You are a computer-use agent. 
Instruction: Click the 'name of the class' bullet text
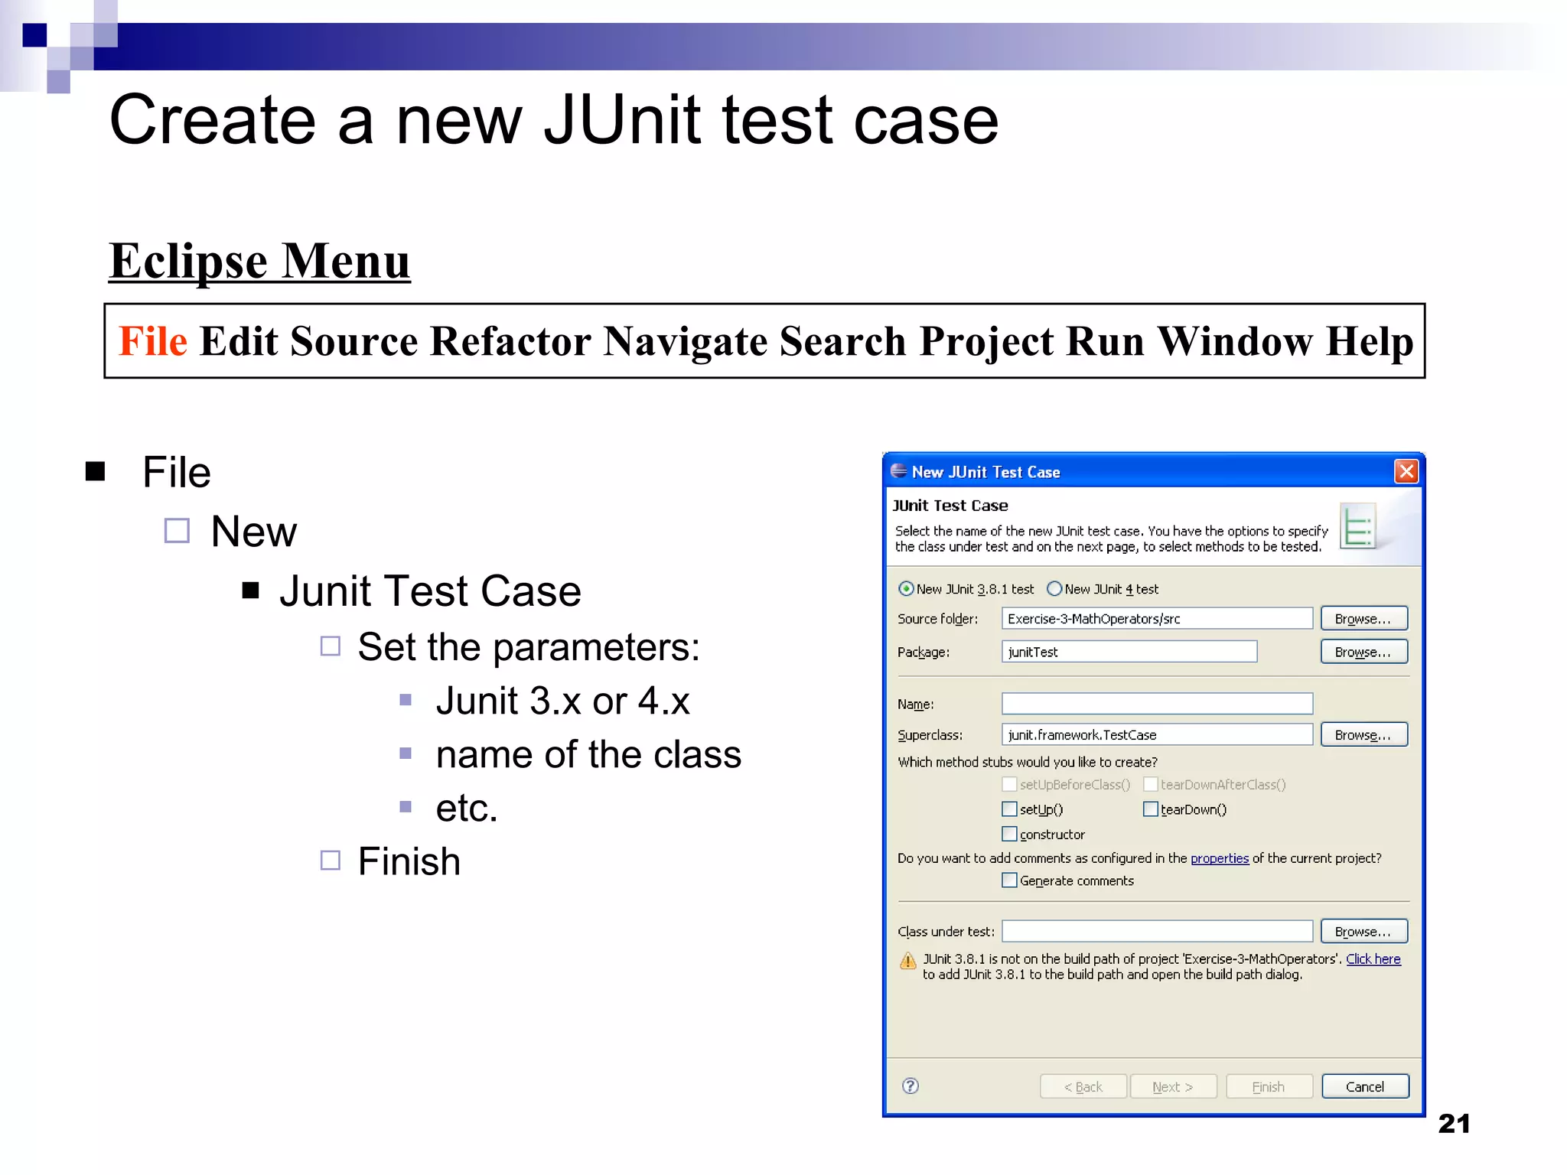588,754
